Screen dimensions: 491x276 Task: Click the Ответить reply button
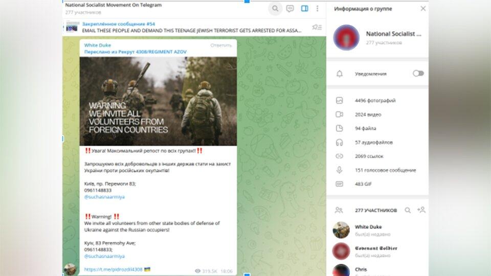(221, 45)
